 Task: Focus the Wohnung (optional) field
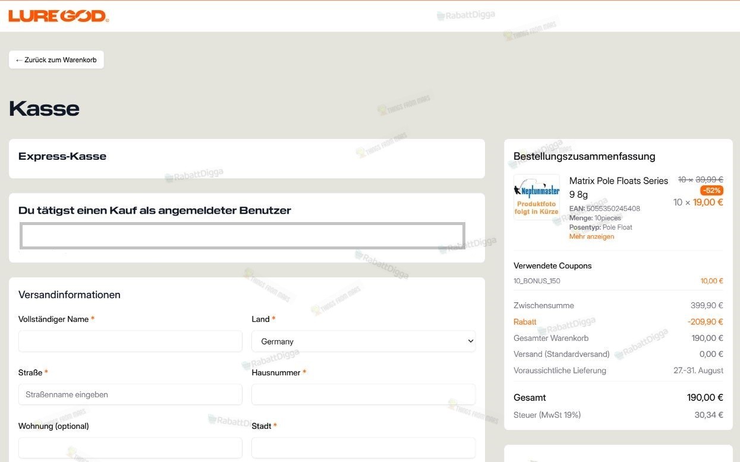coord(130,448)
